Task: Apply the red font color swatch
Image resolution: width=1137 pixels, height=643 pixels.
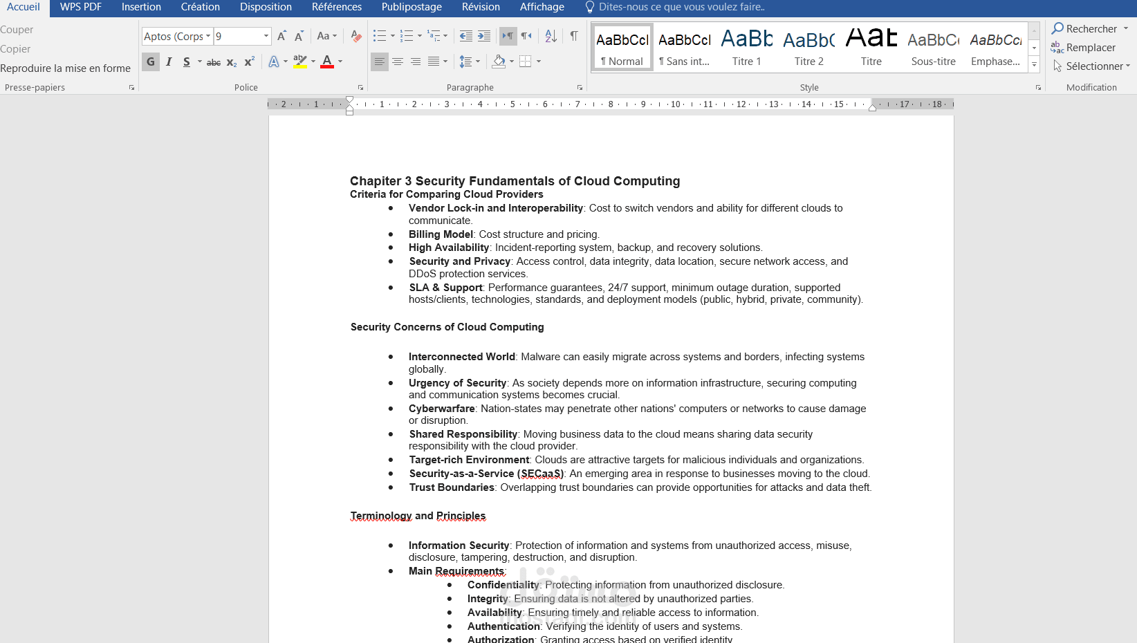Action: pos(327,62)
